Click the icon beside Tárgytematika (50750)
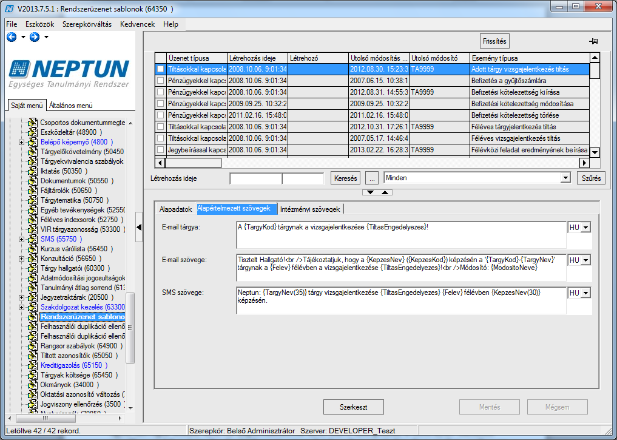Screen dimensions: 617x440 33,200
